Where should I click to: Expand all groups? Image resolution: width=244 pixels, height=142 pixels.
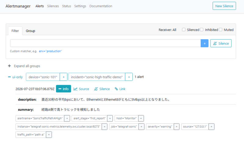tap(24, 66)
